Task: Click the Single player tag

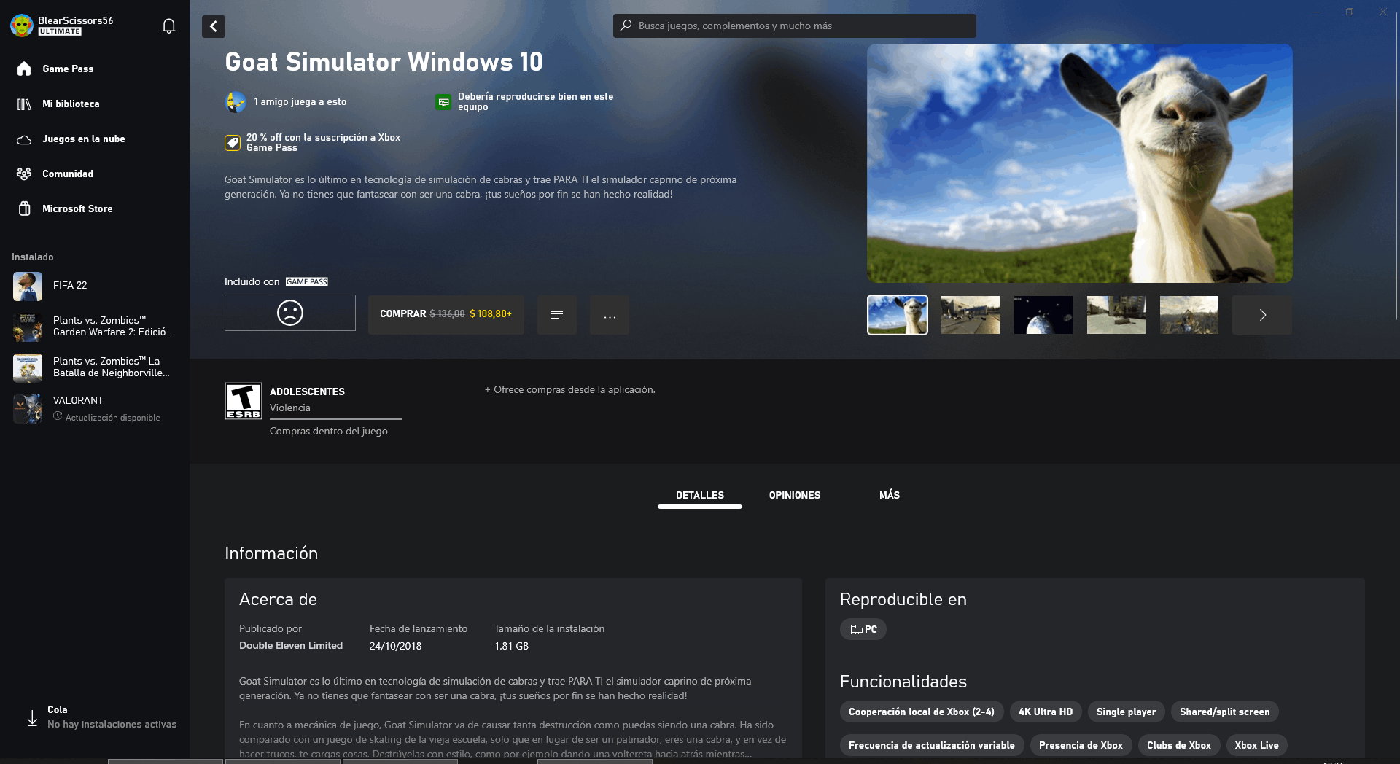Action: [1127, 712]
